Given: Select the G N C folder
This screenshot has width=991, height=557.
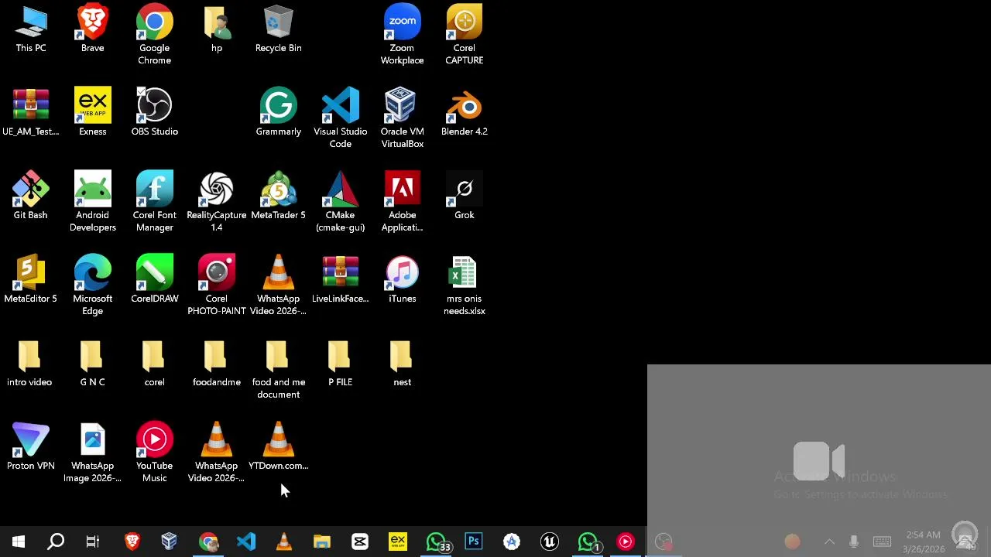Looking at the screenshot, I should pyautogui.click(x=93, y=364).
